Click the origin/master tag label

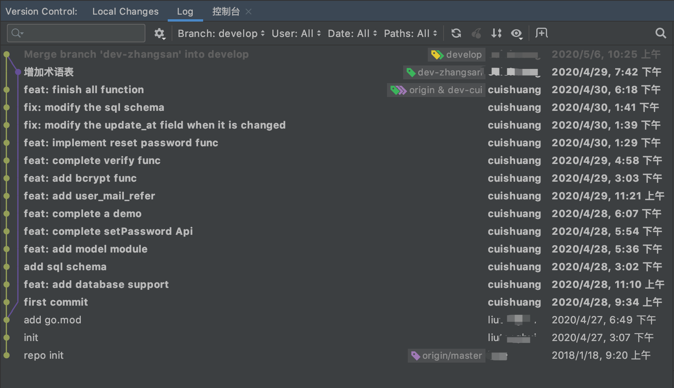[x=447, y=356]
